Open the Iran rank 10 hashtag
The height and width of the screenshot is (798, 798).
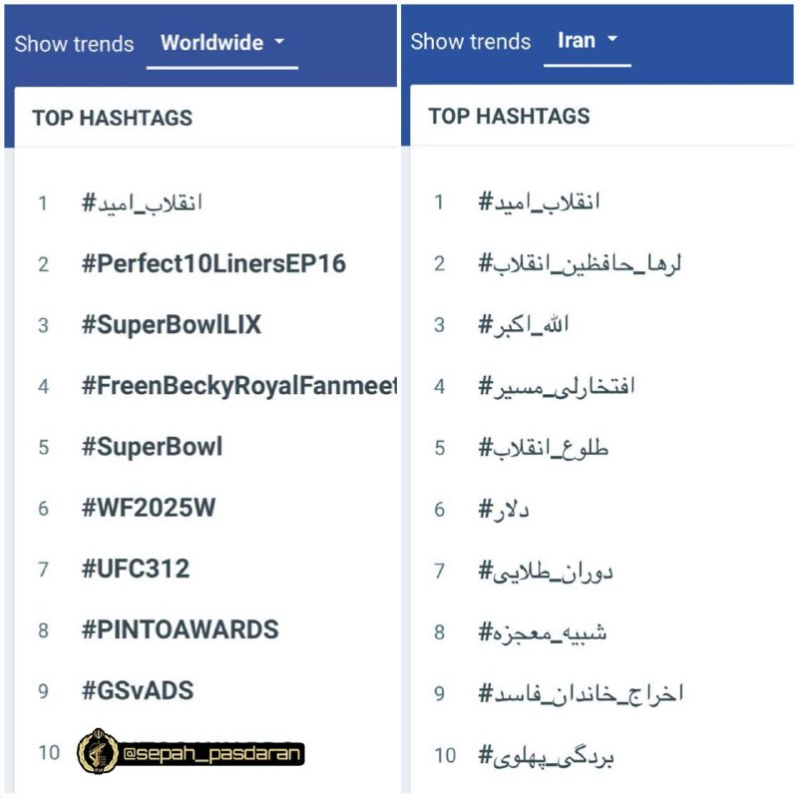(x=546, y=756)
